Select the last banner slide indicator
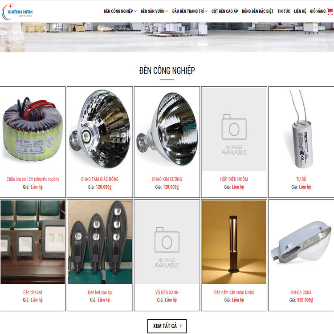Image resolution: width=334 pixels, height=334 pixels. (x=202, y=45)
